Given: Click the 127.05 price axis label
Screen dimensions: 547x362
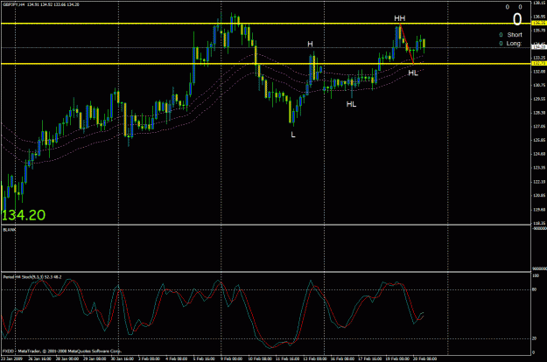Looking at the screenshot, I should pyautogui.click(x=539, y=127).
